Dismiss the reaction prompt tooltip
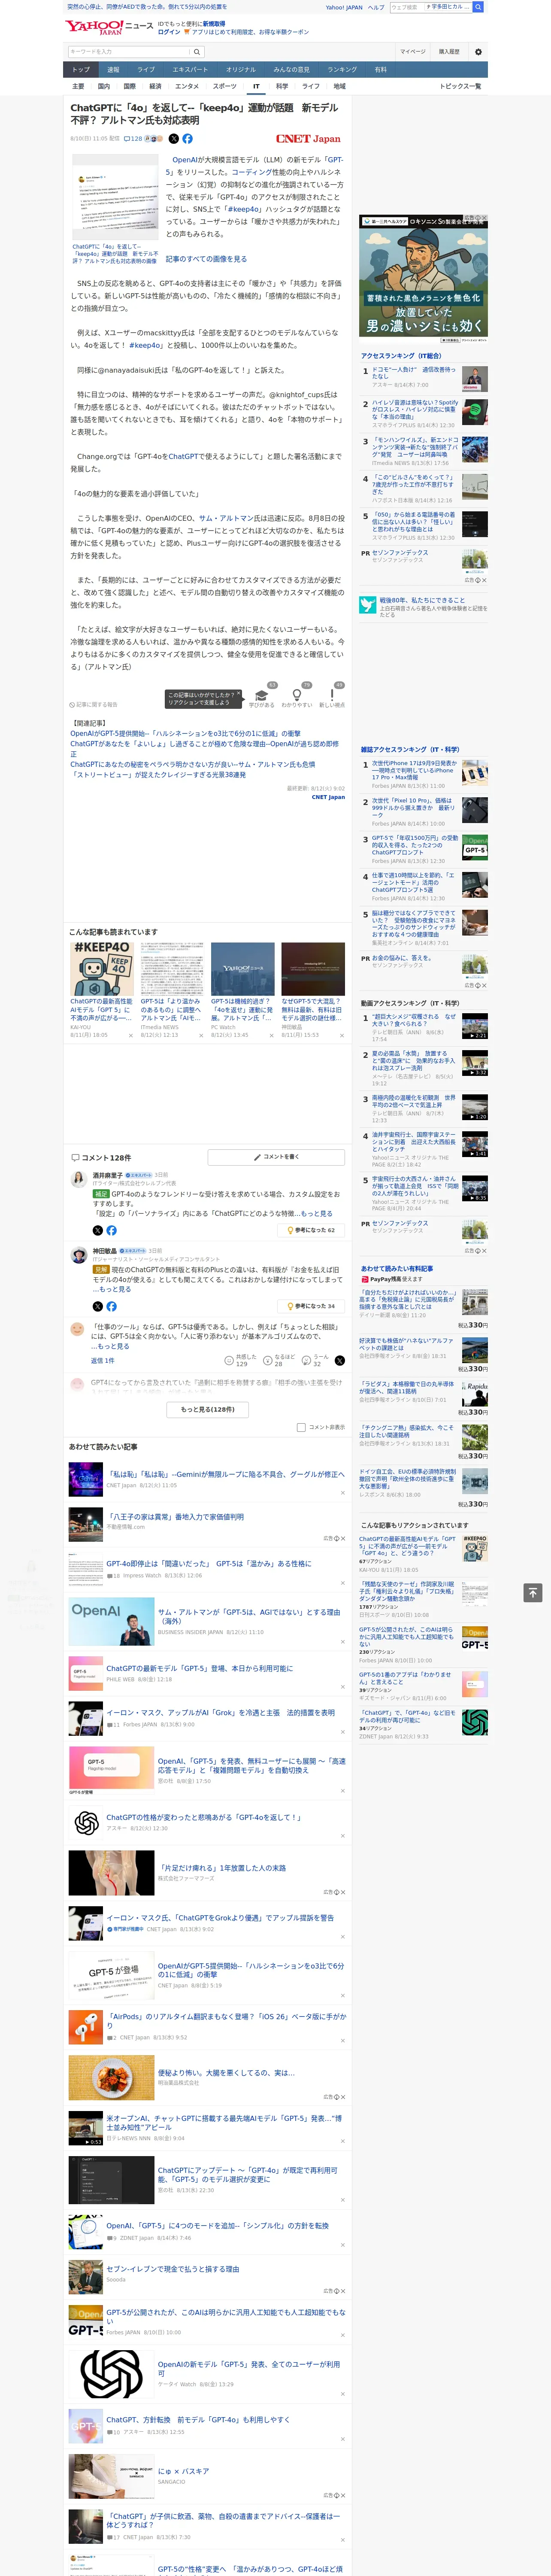Screen dimensions: 551x2576 (x=239, y=692)
